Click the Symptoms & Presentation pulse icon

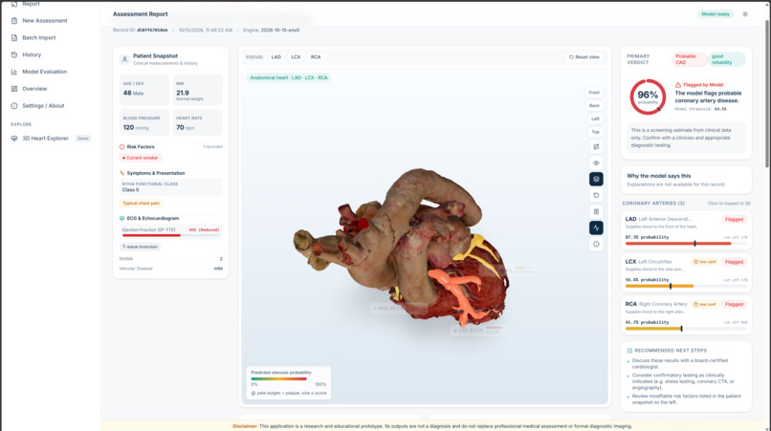coord(121,173)
